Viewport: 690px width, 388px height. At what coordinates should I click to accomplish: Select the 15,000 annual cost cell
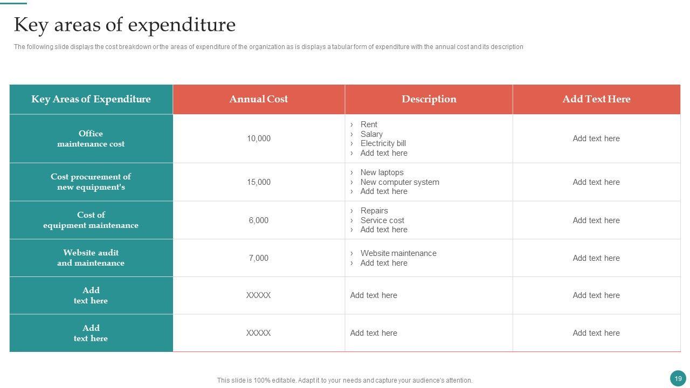259,182
